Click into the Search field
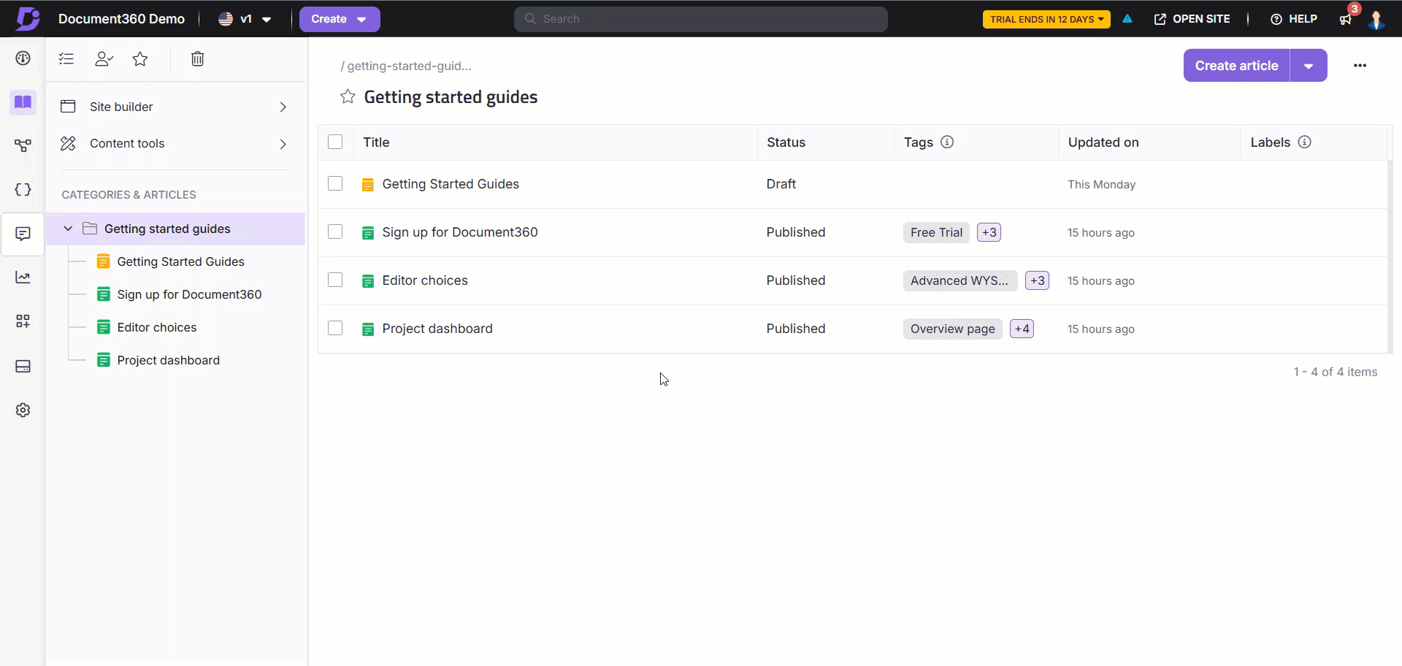Viewport: 1402px width, 666px height. (x=701, y=20)
